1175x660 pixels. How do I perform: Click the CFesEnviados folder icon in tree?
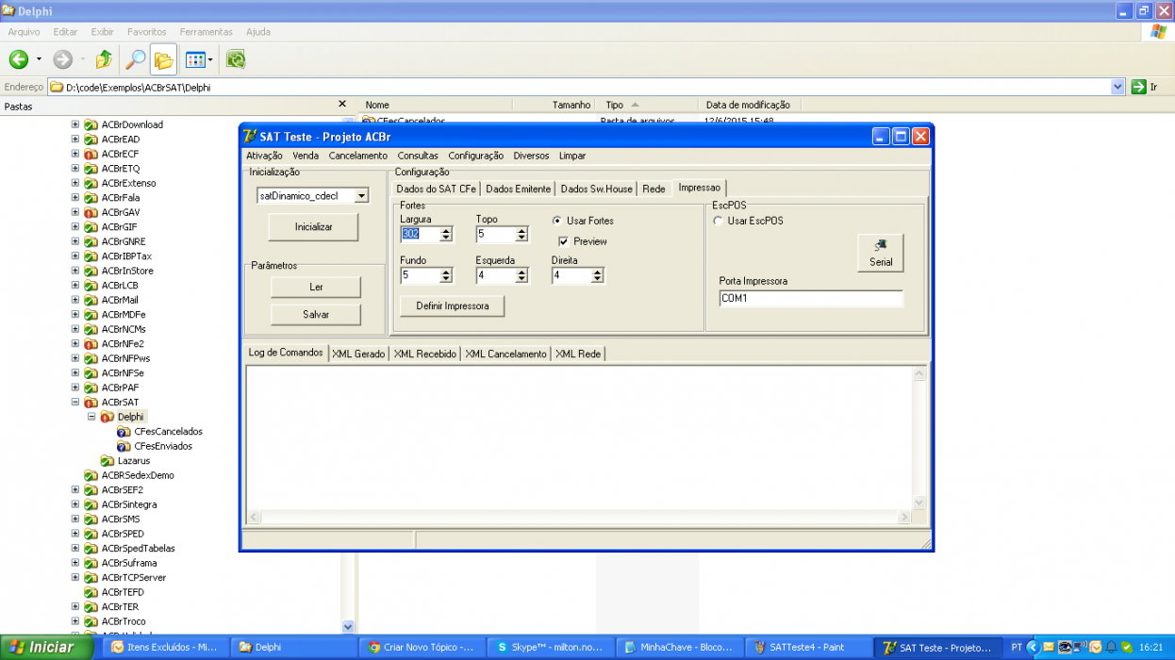pos(124,446)
